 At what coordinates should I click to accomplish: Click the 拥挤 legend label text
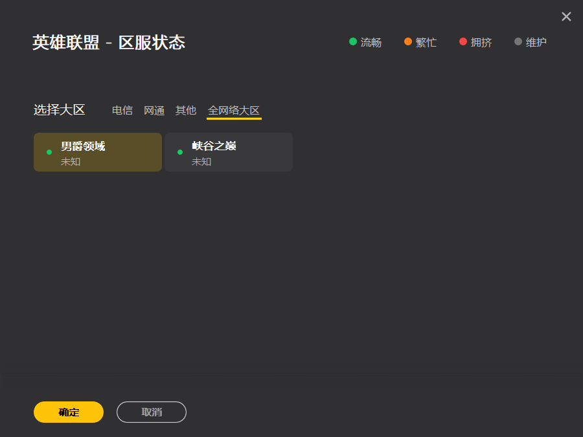pyautogui.click(x=481, y=43)
